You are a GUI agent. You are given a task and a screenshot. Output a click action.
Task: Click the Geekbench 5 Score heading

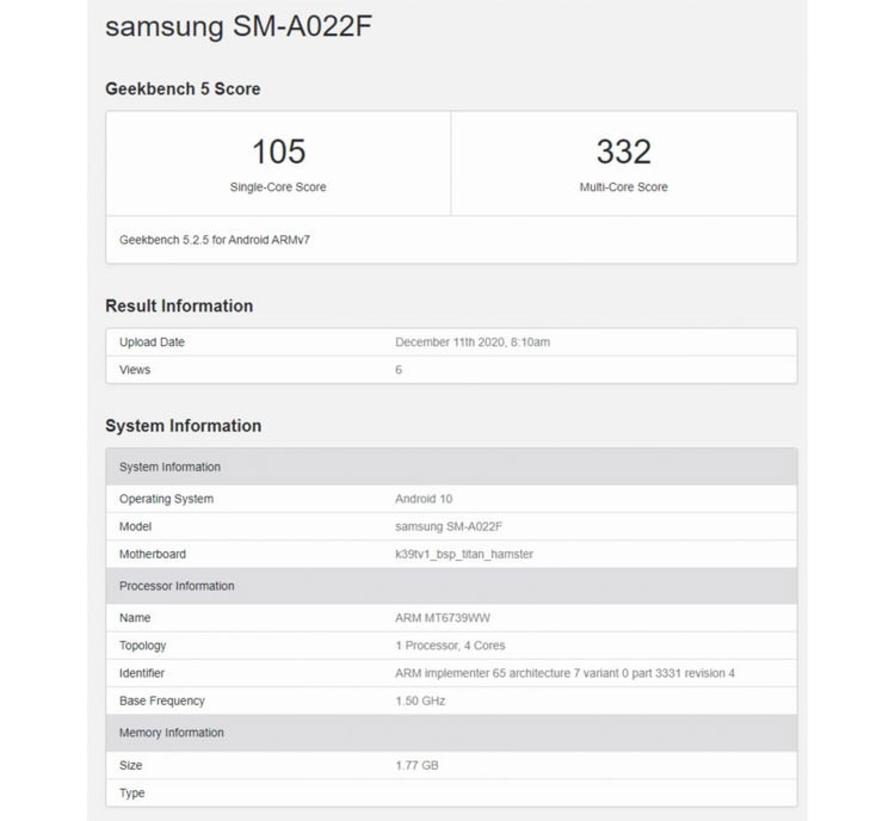click(x=183, y=89)
